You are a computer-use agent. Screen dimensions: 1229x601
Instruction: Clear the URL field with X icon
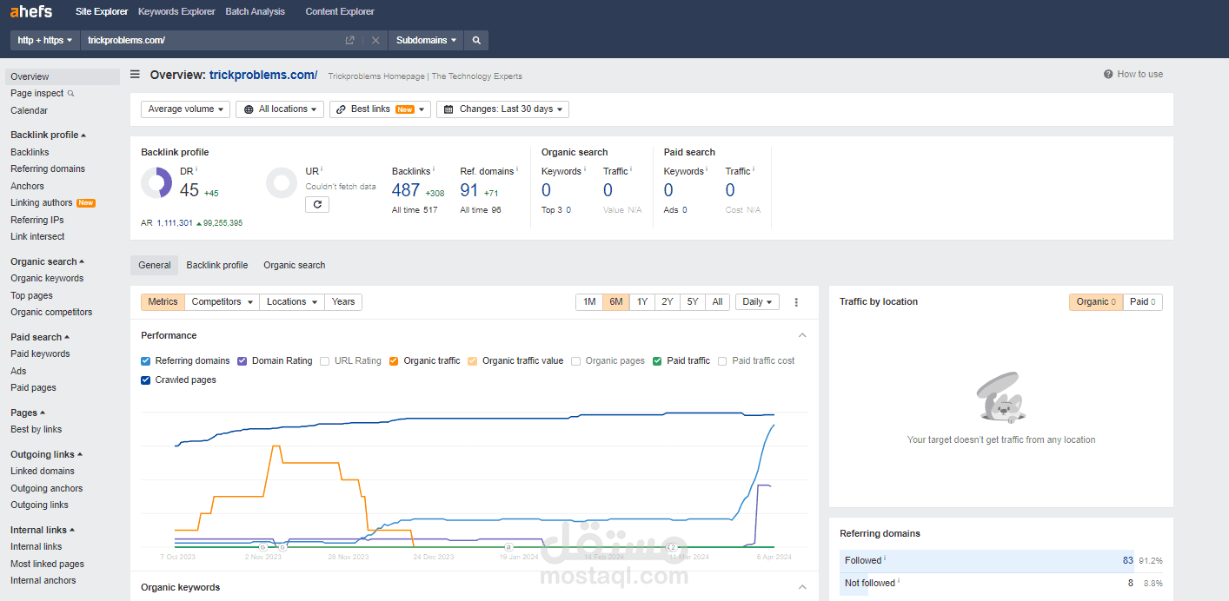click(x=375, y=40)
